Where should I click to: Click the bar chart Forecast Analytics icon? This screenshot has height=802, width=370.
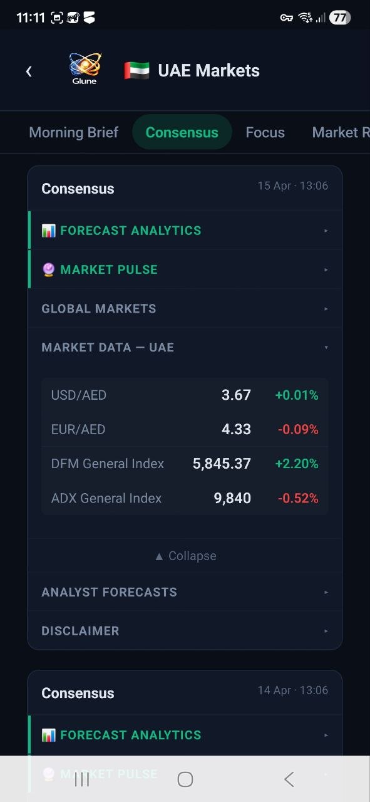48,229
